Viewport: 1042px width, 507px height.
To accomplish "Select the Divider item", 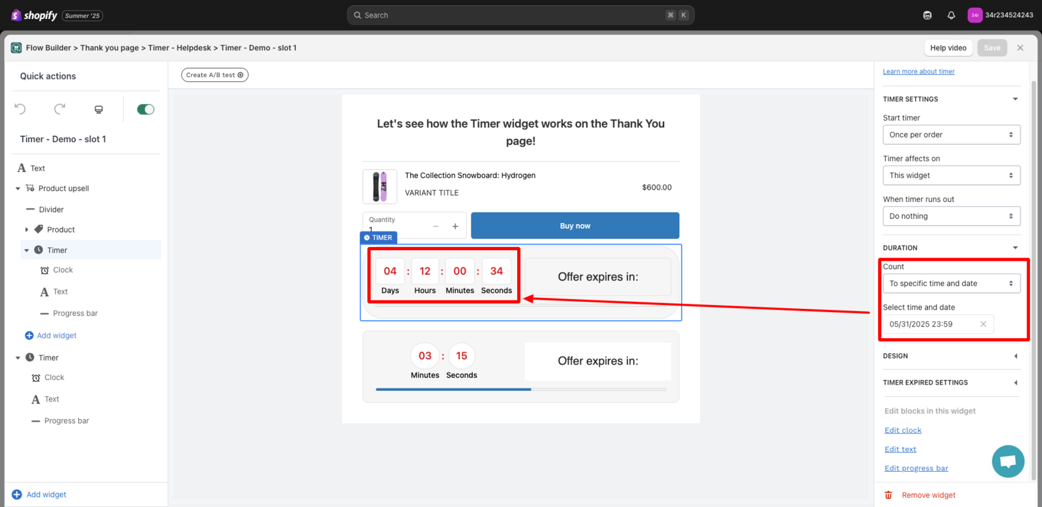I will (51, 210).
